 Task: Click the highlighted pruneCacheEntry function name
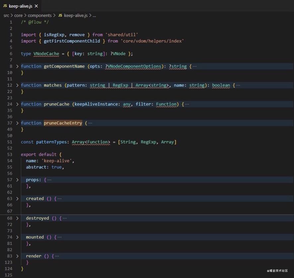63,123
